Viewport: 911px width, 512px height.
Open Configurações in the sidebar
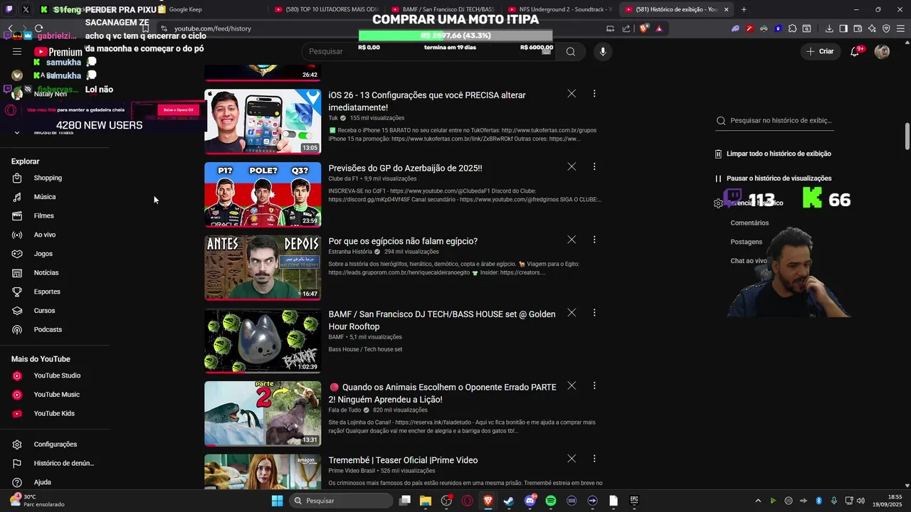click(x=54, y=444)
